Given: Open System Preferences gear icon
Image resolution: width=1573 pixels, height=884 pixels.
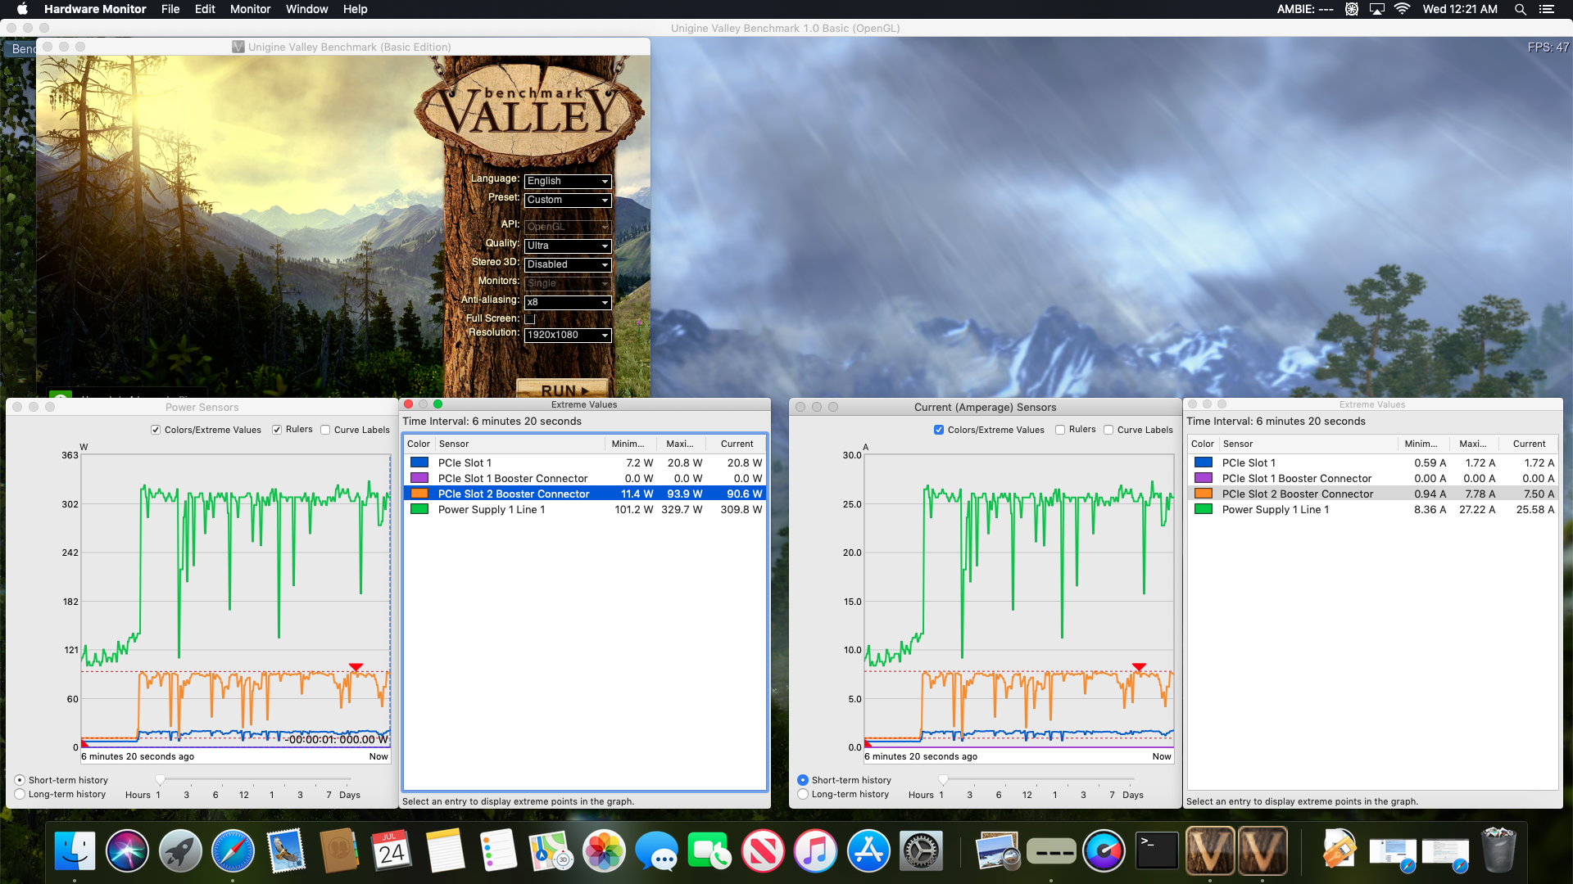Looking at the screenshot, I should 921,851.
